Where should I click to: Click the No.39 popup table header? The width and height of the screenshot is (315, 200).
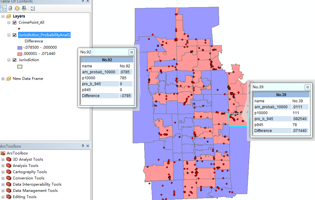point(281,95)
